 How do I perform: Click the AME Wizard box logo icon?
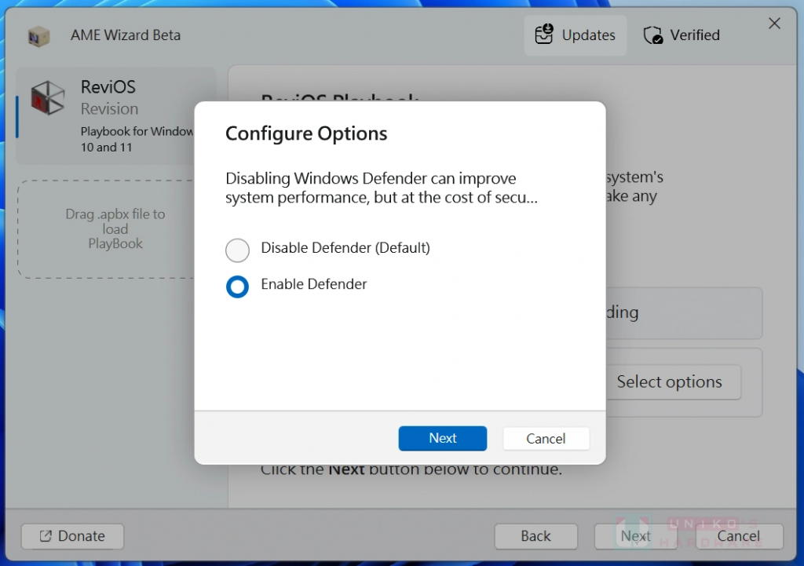click(39, 36)
